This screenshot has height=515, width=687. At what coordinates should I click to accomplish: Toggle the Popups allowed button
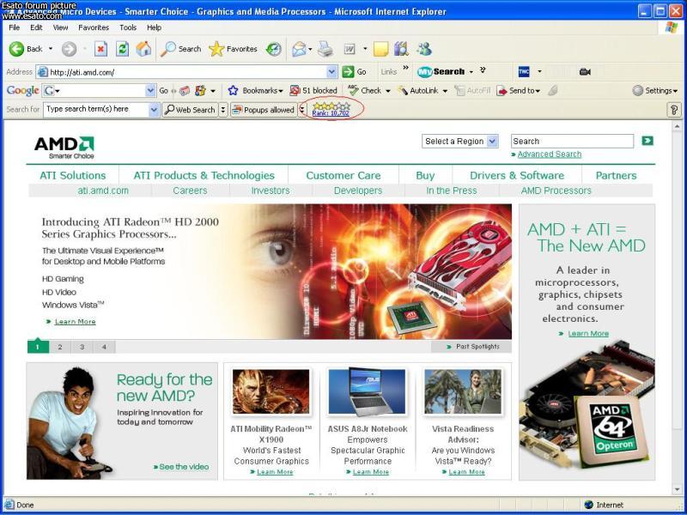(263, 110)
